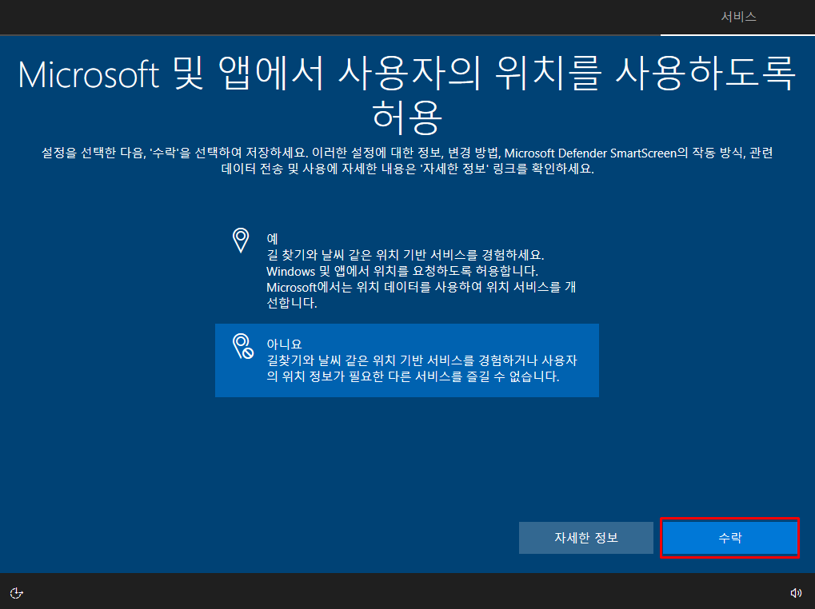This screenshot has width=815, height=609.
Task: Select the 예 location option
Action: 406,270
